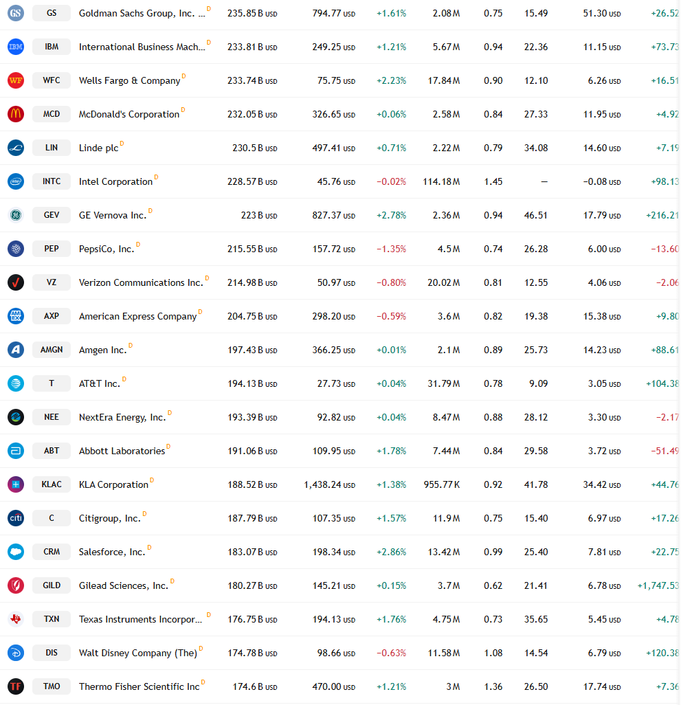The image size is (681, 705).
Task: Select the TMO ticker badge
Action: pos(52,686)
